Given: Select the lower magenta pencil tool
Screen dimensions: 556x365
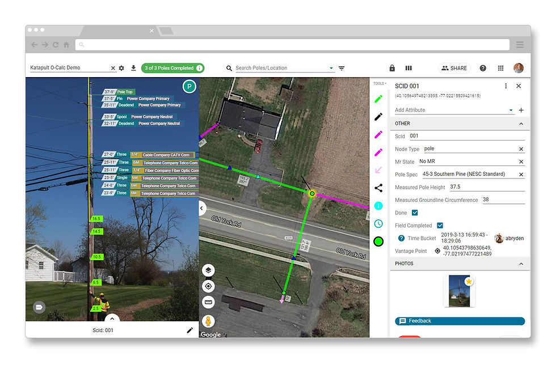Looking at the screenshot, I should (378, 152).
